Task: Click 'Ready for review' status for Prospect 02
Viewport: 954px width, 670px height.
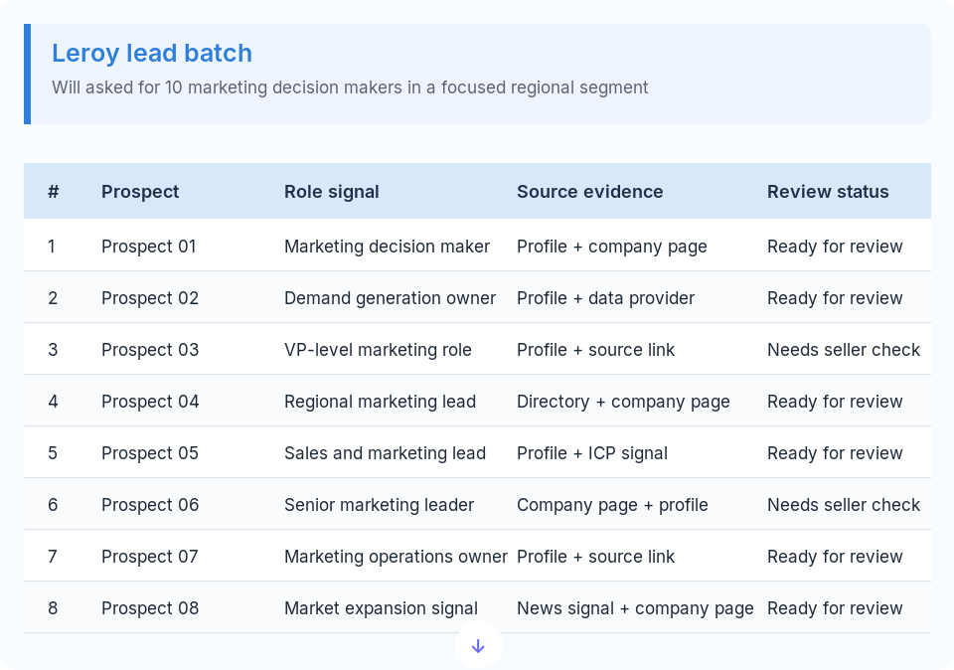Action: [835, 298]
